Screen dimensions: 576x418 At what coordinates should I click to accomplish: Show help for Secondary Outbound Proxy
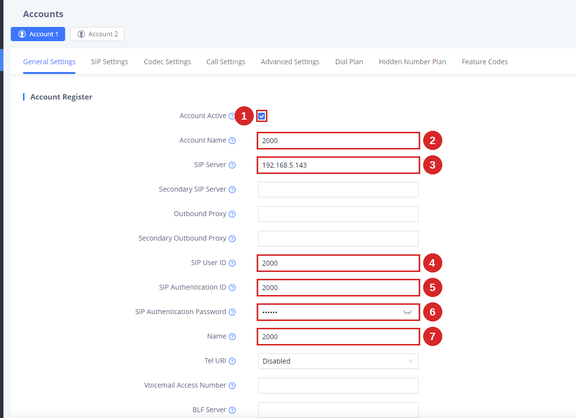pyautogui.click(x=232, y=239)
